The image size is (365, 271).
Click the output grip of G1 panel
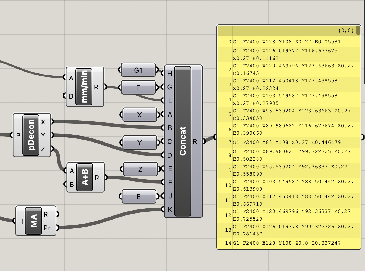pyautogui.click(x=158, y=70)
